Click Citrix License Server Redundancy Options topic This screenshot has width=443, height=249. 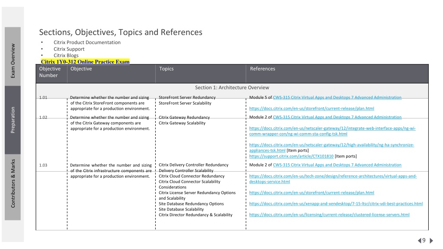coord(197,192)
